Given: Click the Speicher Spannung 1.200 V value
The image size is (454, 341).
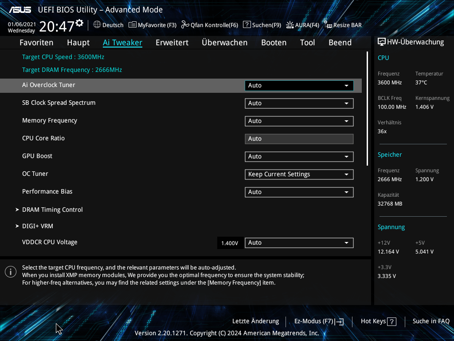Looking at the screenshot, I should (x=424, y=179).
